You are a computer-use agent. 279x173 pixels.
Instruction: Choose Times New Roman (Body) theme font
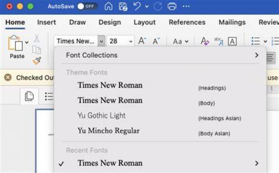160,101
